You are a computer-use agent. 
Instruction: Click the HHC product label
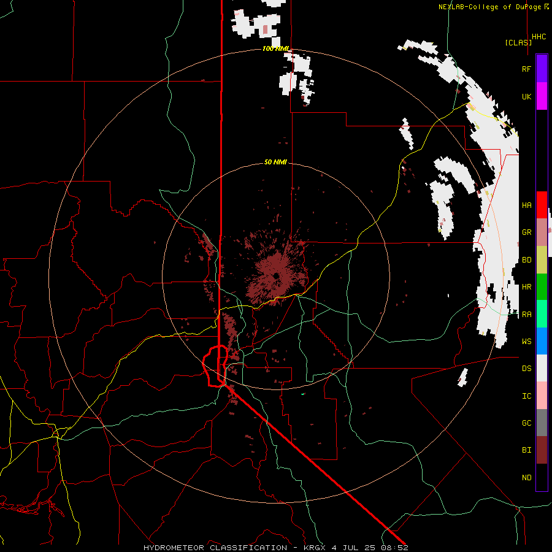539,37
